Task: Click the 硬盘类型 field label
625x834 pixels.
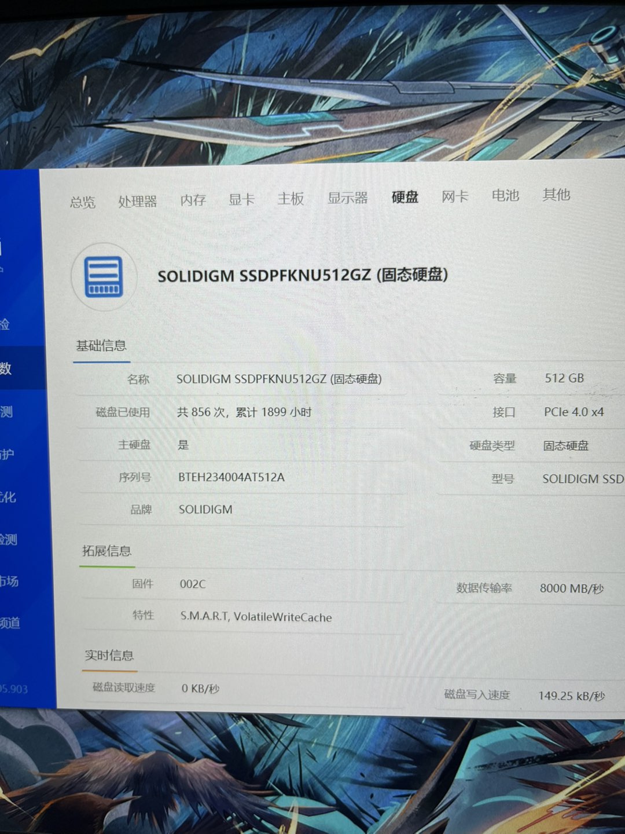Action: click(492, 446)
